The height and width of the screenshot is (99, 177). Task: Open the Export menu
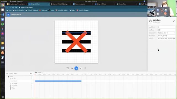tap(16, 73)
